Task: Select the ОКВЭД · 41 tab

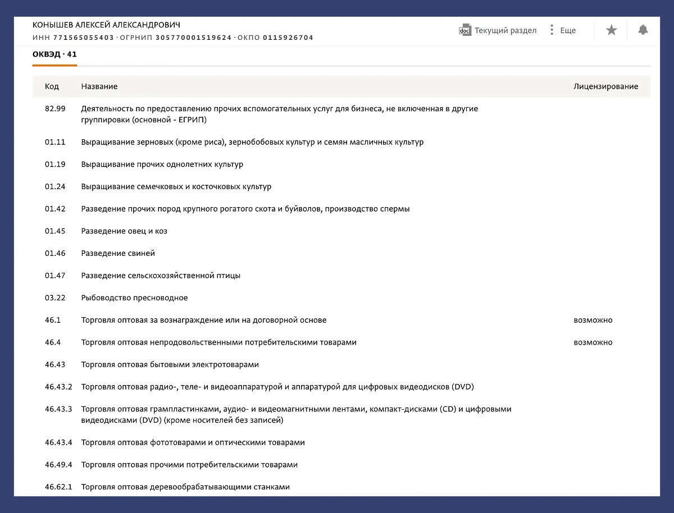Action: (54, 54)
